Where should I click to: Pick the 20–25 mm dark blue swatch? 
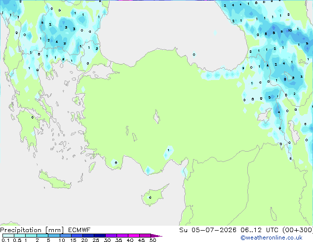coord(88,236)
